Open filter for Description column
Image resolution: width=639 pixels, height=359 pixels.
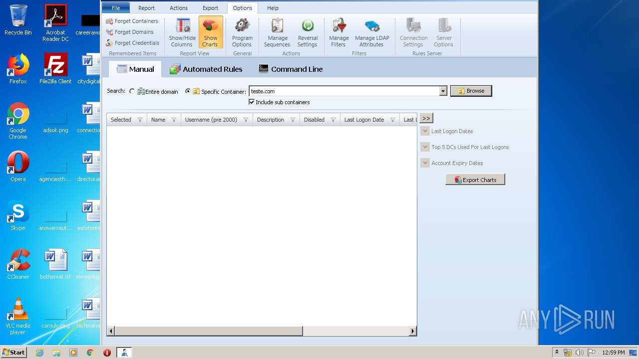click(x=293, y=120)
